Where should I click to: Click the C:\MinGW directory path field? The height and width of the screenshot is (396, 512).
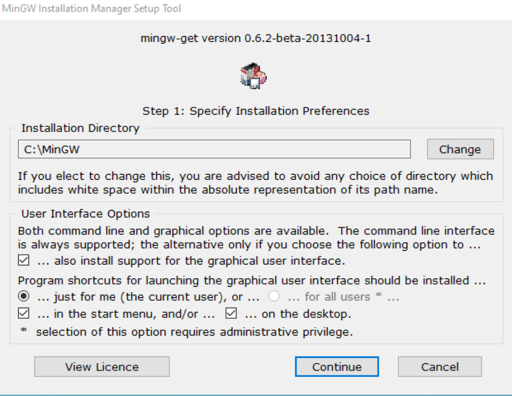coord(213,149)
